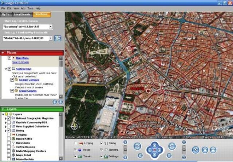
Task: Open the View menu
Action: pos(16,8)
